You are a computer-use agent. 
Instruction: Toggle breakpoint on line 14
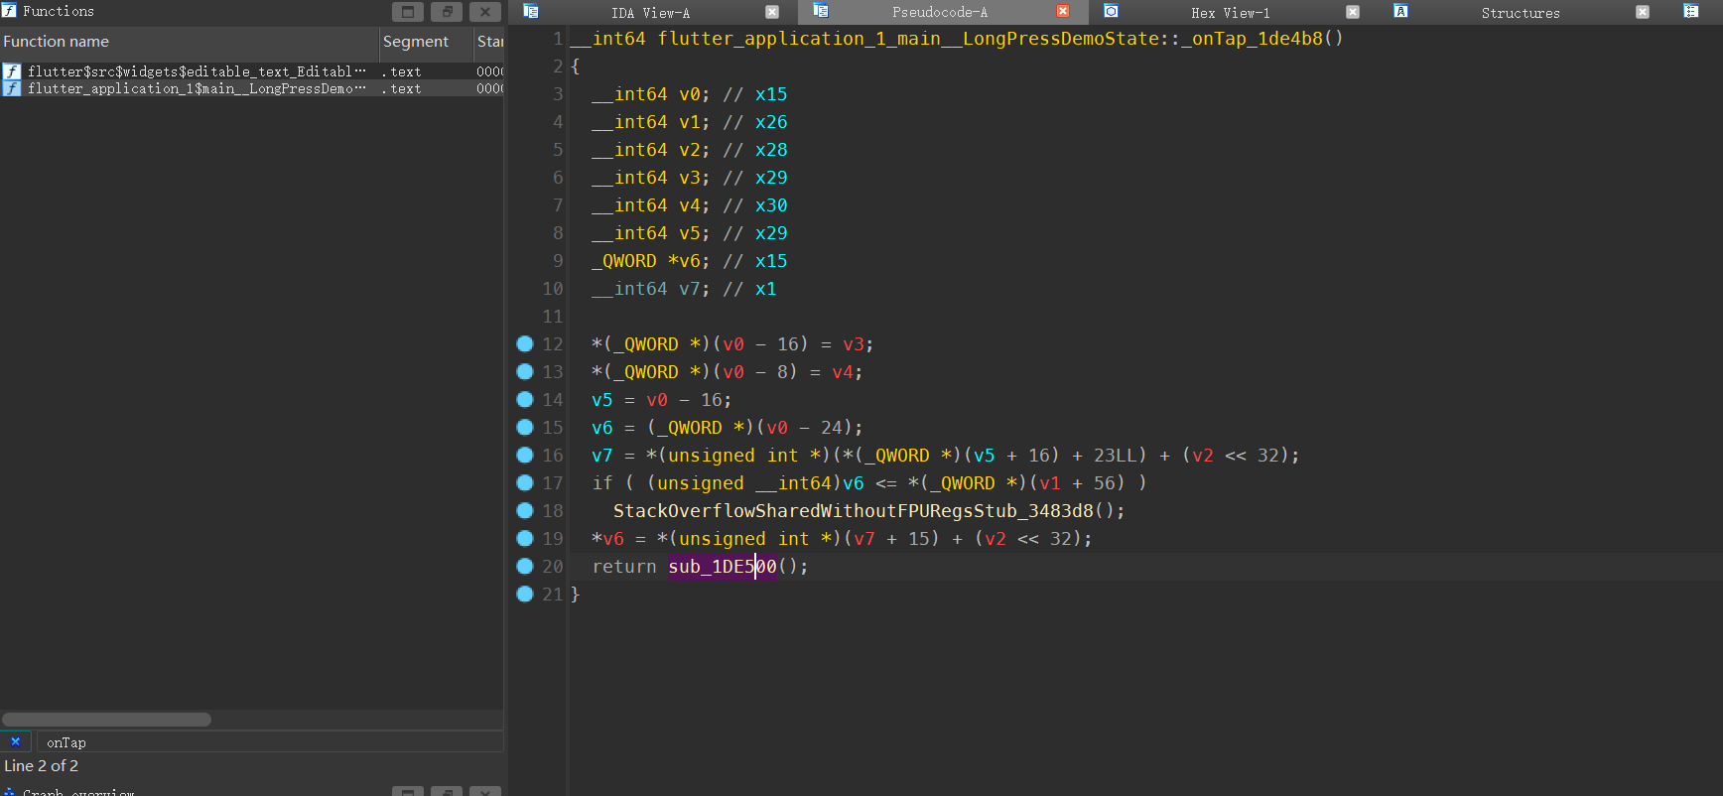point(525,399)
